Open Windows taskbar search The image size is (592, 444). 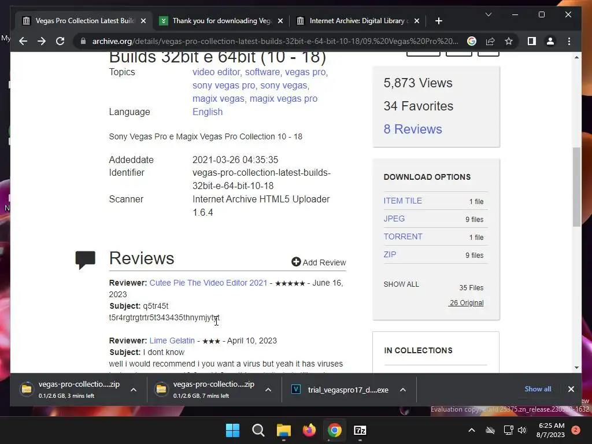click(258, 430)
